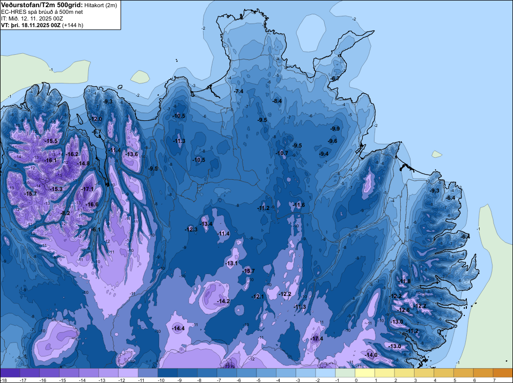Viewport: 513px width, 383px height.
Task: Click the temperature value -13.1
Action: [x=232, y=263]
